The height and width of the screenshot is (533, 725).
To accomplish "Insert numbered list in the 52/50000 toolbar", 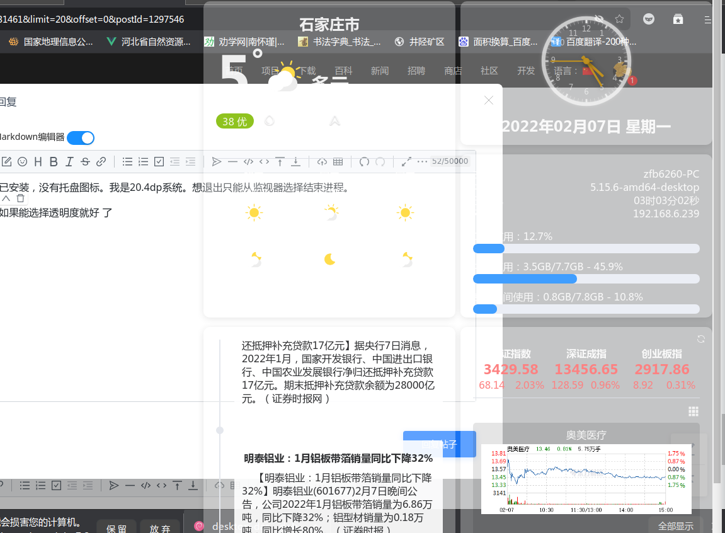I will pyautogui.click(x=144, y=161).
